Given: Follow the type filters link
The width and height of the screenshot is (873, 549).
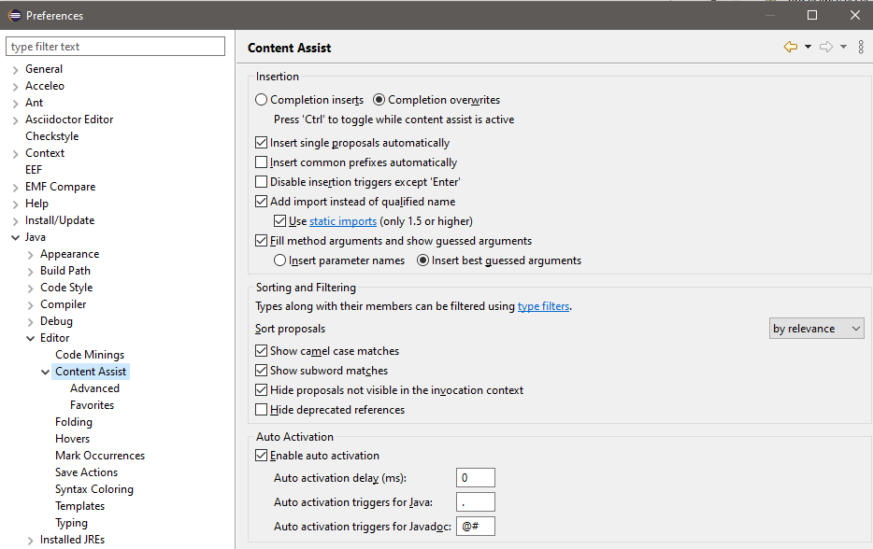Looking at the screenshot, I should (x=543, y=306).
